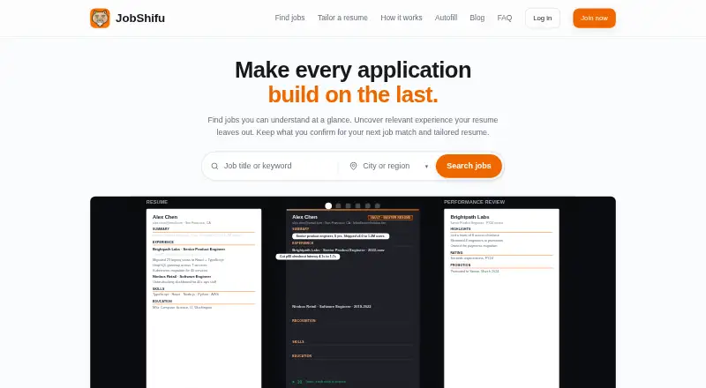Click the Vault master resume badge
This screenshot has height=388, width=706.
pos(391,218)
